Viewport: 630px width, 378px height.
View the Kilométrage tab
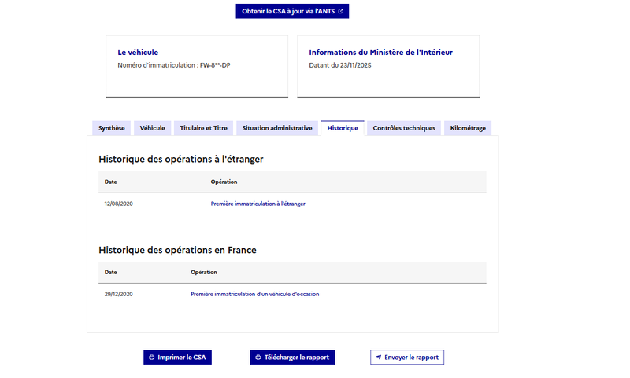[x=468, y=128]
